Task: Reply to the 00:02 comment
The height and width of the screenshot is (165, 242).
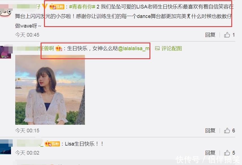Action: [210, 153]
